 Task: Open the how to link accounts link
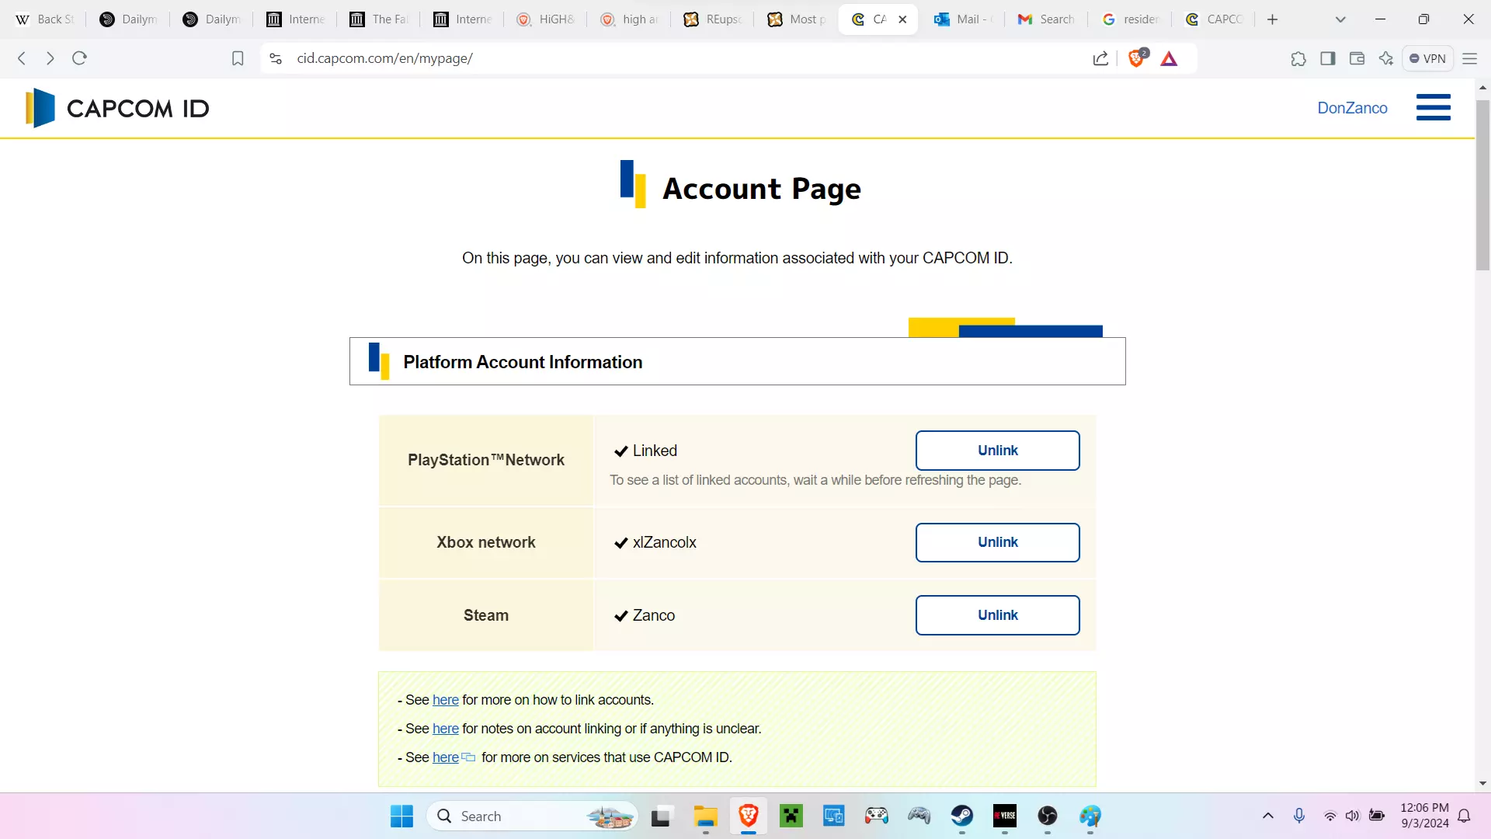click(445, 700)
